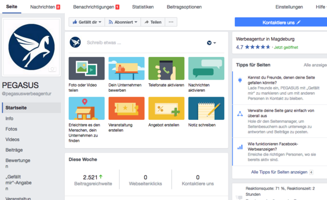
Task: Select Fotos in the left sidebar
Action: [11, 129]
